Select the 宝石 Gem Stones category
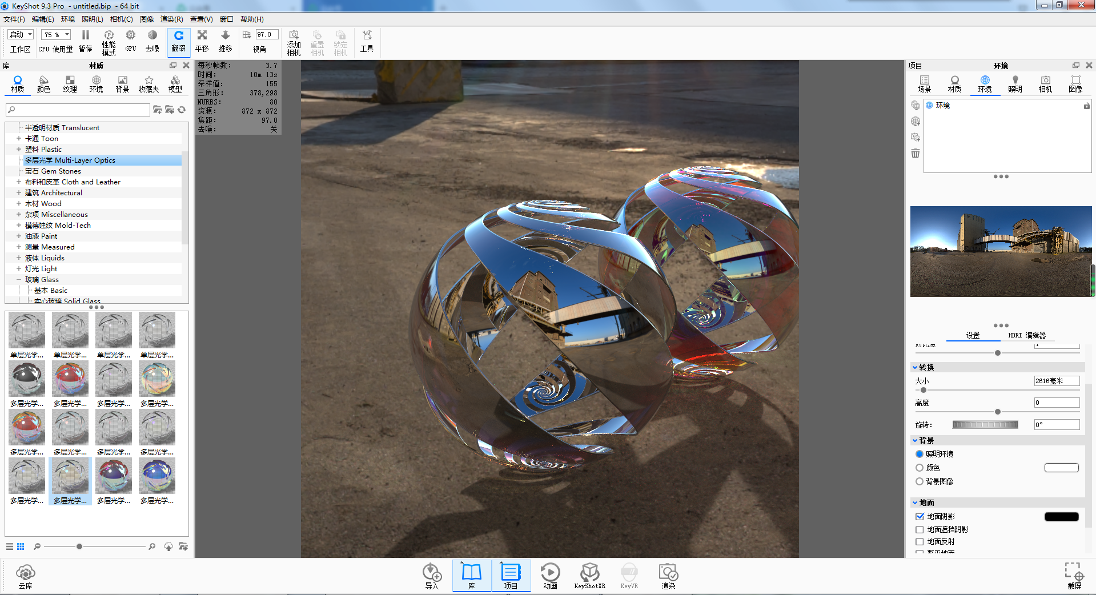This screenshot has width=1096, height=595. pos(53,171)
